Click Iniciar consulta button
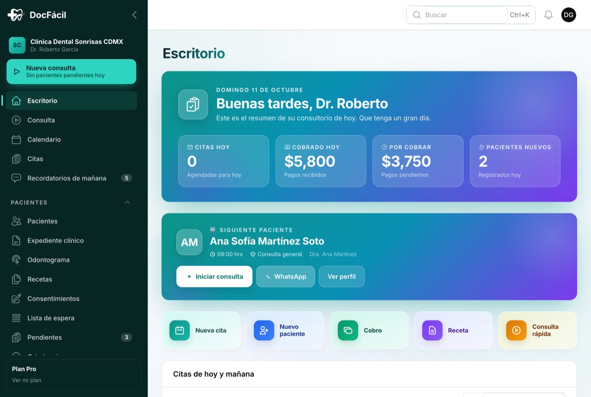 pyautogui.click(x=214, y=276)
